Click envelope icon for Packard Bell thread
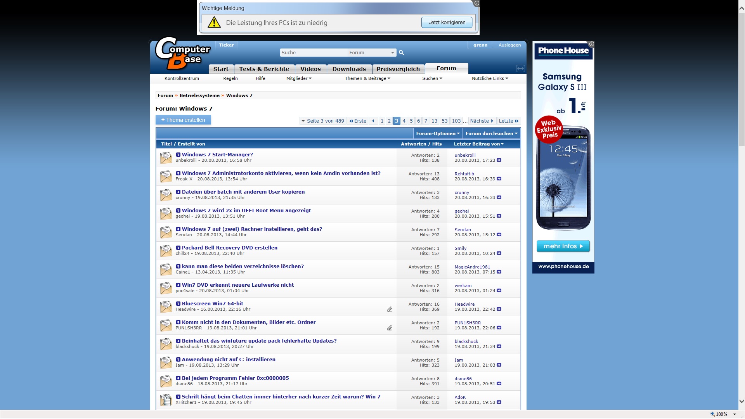This screenshot has width=745, height=419. point(166,251)
